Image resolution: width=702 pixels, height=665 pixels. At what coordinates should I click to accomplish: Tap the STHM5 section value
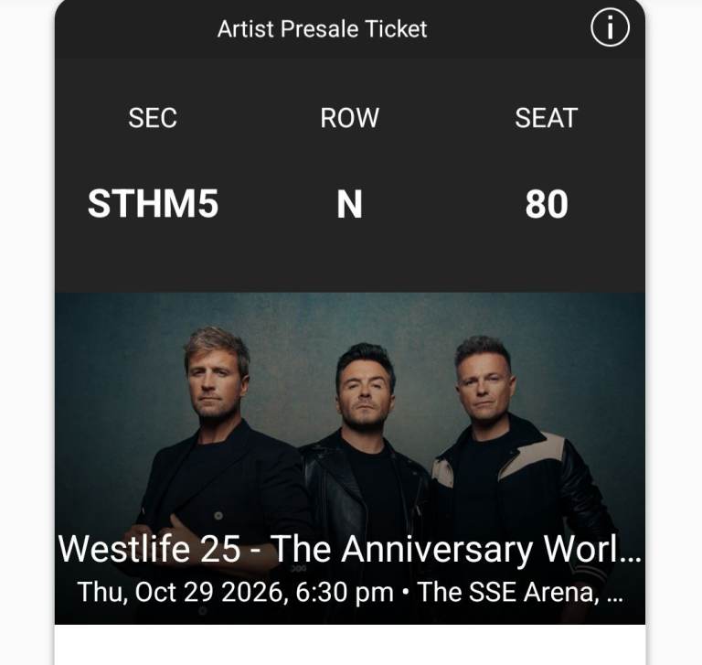[x=154, y=204]
